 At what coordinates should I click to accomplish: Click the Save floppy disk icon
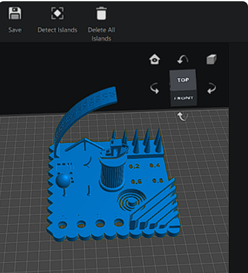[x=15, y=13]
